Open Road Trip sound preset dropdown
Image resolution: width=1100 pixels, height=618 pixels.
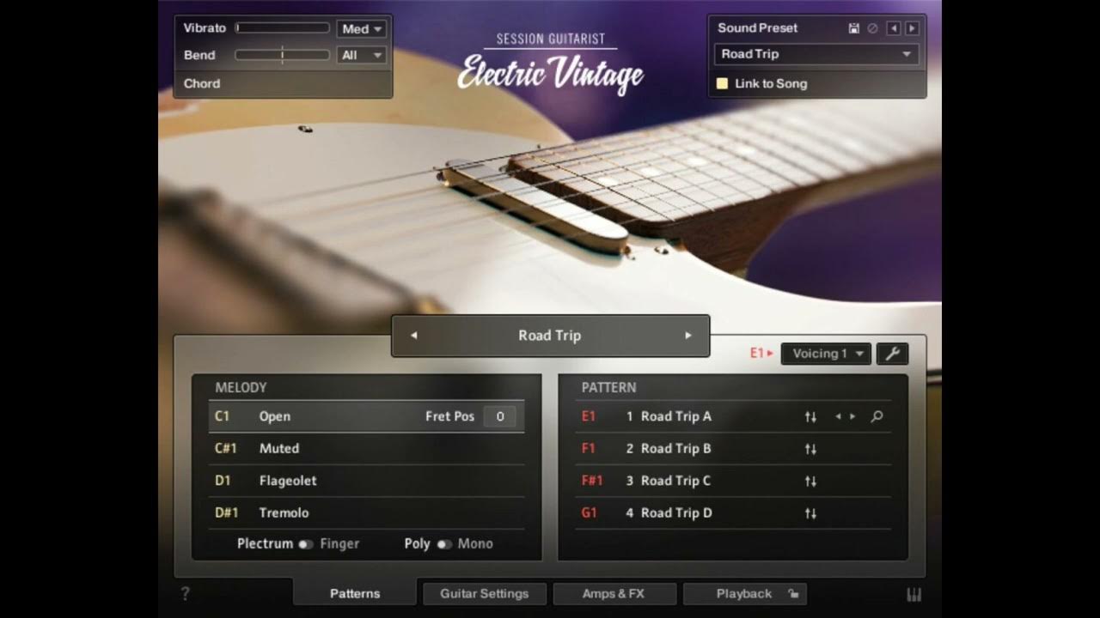816,54
